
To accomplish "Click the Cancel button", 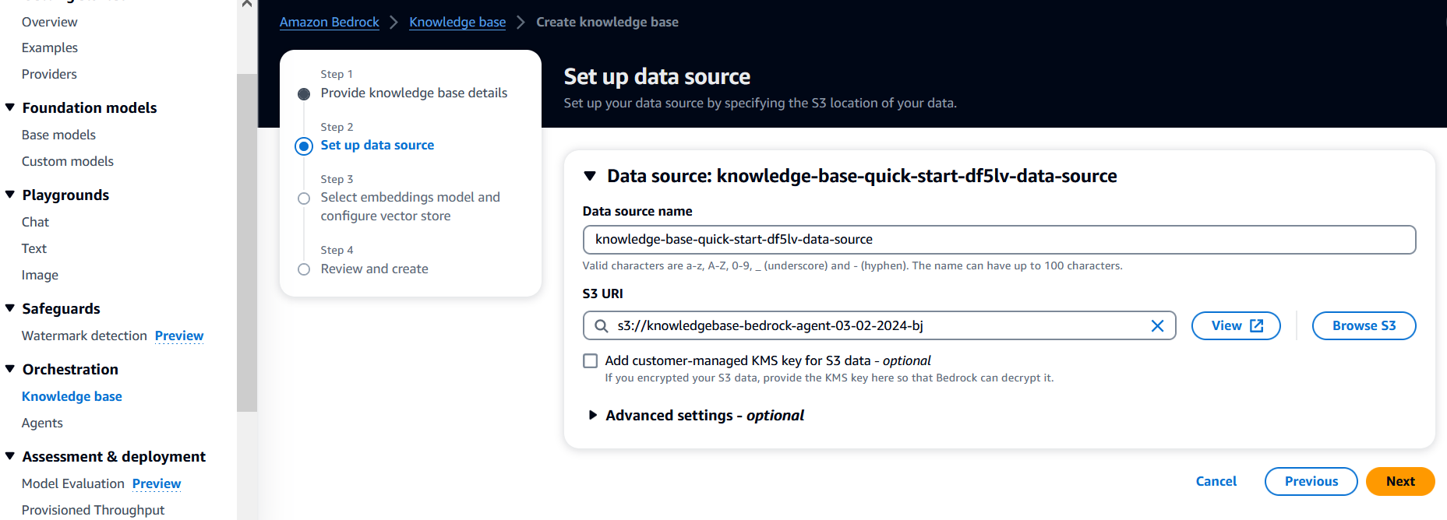I will click(1216, 482).
